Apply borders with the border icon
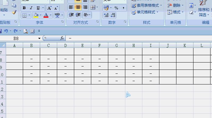Screen dimensions: 212x118 click(24, 15)
